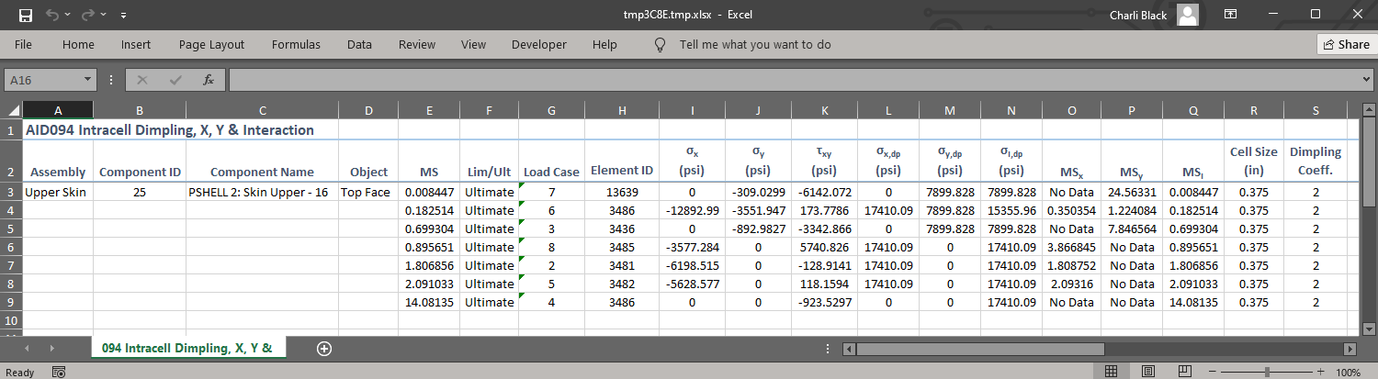
Task: Switch to Page Break Preview
Action: (x=1186, y=372)
